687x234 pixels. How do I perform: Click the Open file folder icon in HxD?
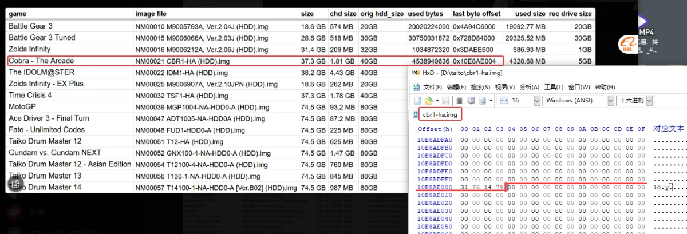coord(429,100)
